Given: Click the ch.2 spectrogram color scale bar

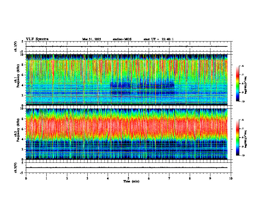Looking at the screenshot, I should (238, 138).
